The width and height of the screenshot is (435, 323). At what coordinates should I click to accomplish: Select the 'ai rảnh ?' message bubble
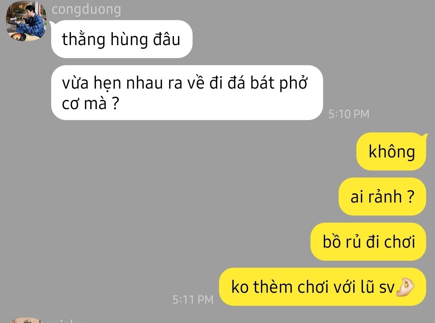click(x=382, y=197)
